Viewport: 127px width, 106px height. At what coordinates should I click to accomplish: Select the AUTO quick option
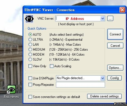tap(30, 35)
